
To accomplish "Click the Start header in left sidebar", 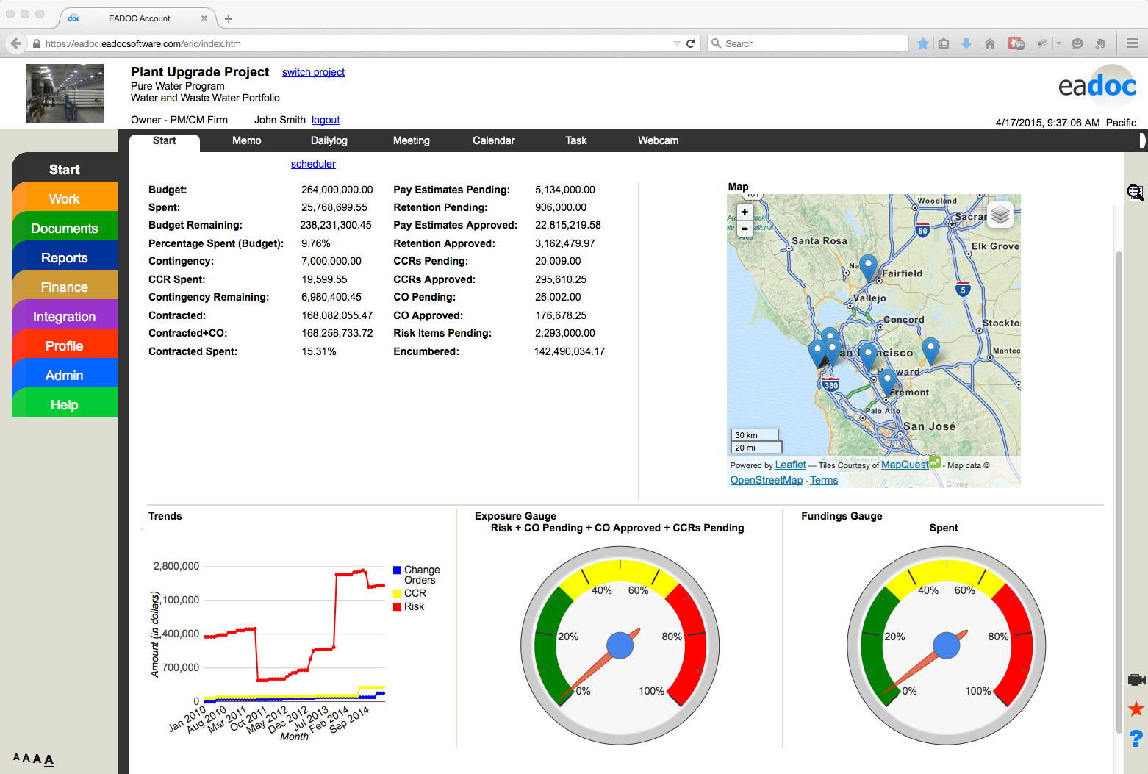I will tap(65, 169).
